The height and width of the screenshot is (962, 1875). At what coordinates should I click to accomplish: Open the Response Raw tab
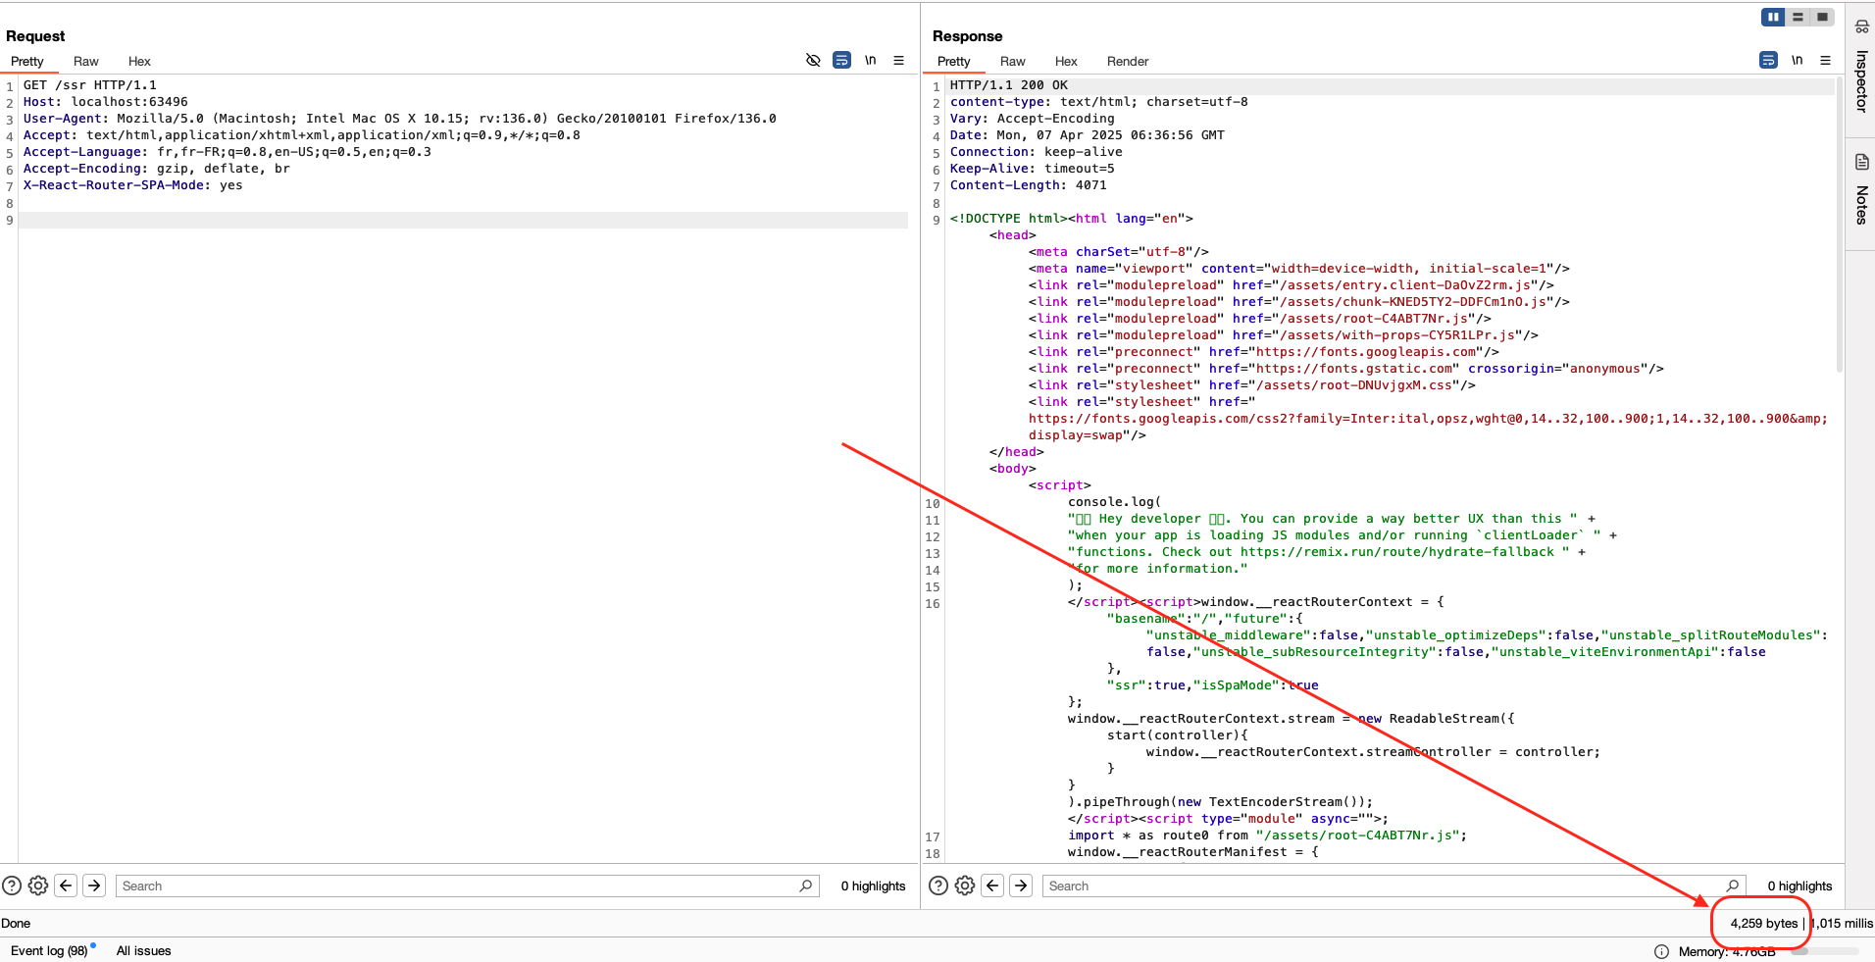pyautogui.click(x=1013, y=61)
